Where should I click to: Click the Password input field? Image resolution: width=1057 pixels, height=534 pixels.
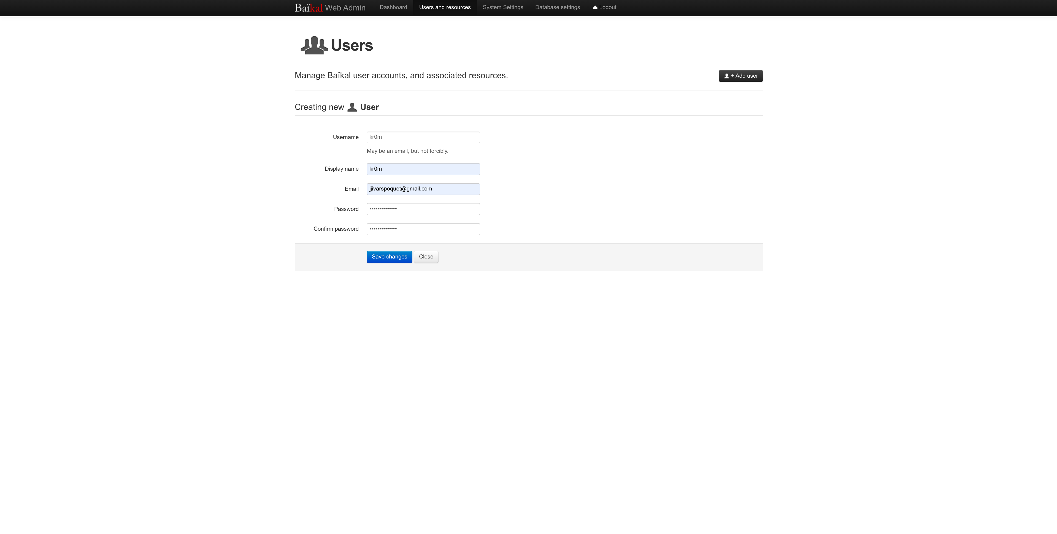(423, 209)
